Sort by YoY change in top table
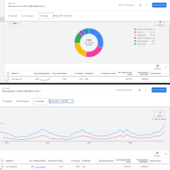This screenshot has width=170, height=170. (x=78, y=73)
